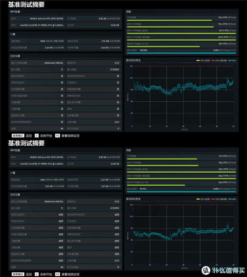The height and width of the screenshot is (277, 247).
Task: Click the GPU benchmark line graph for the 77.3 FPS run
Action: click(x=183, y=235)
